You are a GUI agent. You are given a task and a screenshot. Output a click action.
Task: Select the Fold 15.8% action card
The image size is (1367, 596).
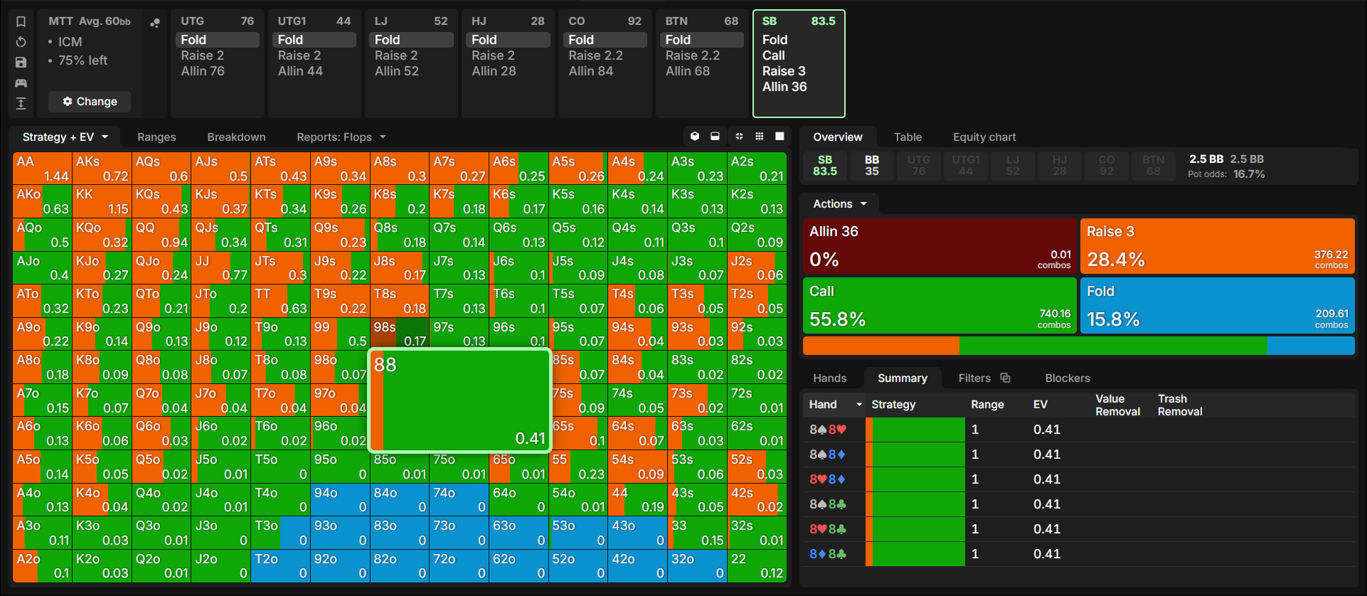pyautogui.click(x=1218, y=306)
